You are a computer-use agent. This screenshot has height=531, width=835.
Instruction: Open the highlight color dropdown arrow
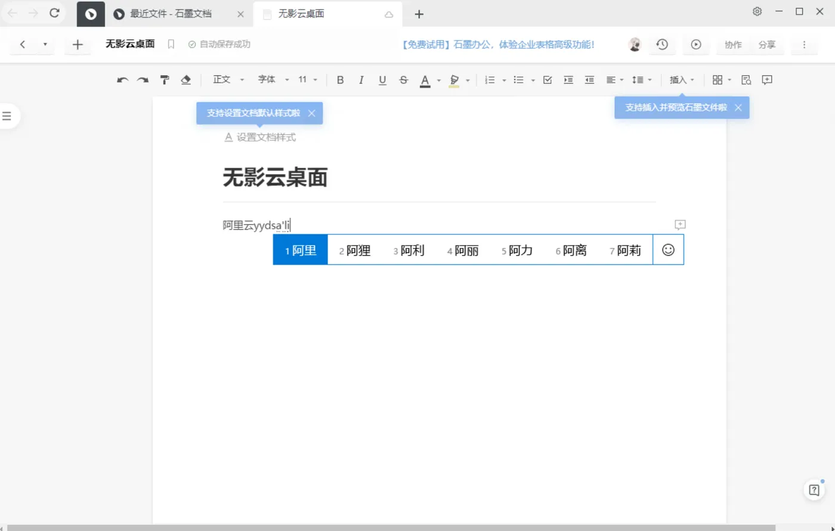point(468,80)
